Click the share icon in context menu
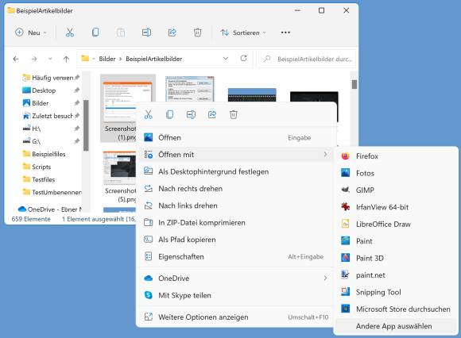The height and width of the screenshot is (338, 461). pyautogui.click(x=212, y=114)
